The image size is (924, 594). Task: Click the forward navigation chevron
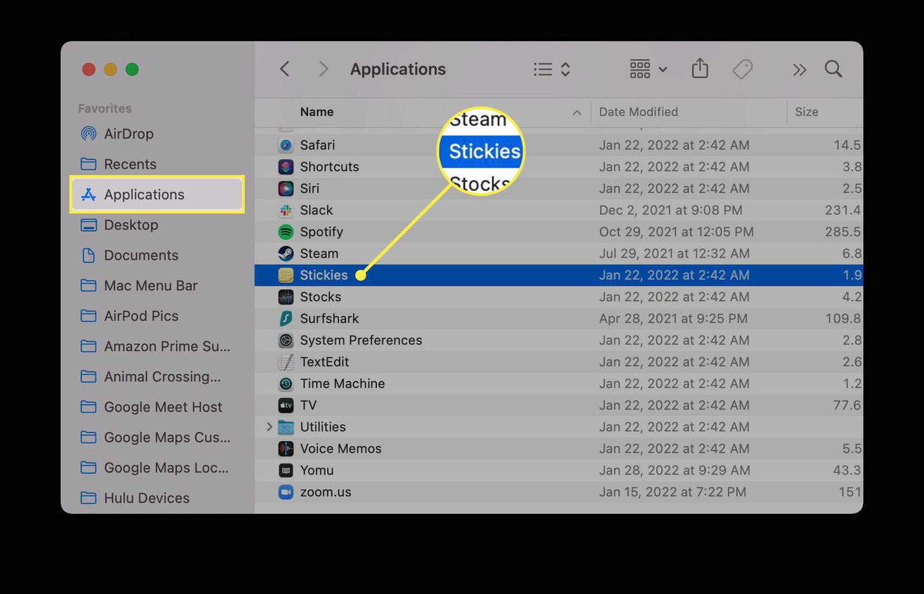click(323, 69)
